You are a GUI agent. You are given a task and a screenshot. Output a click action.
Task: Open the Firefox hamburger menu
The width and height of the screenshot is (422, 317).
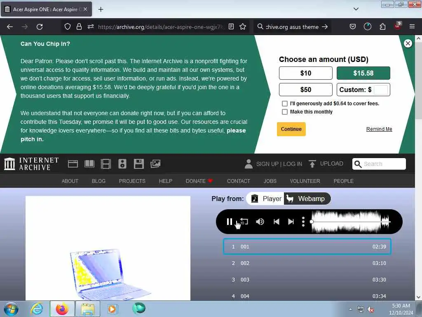point(412,26)
